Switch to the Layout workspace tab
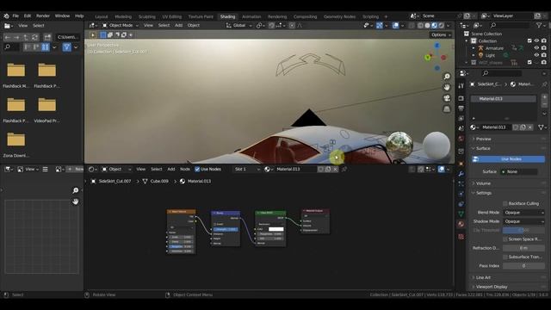Image resolution: width=551 pixels, height=310 pixels. click(102, 16)
